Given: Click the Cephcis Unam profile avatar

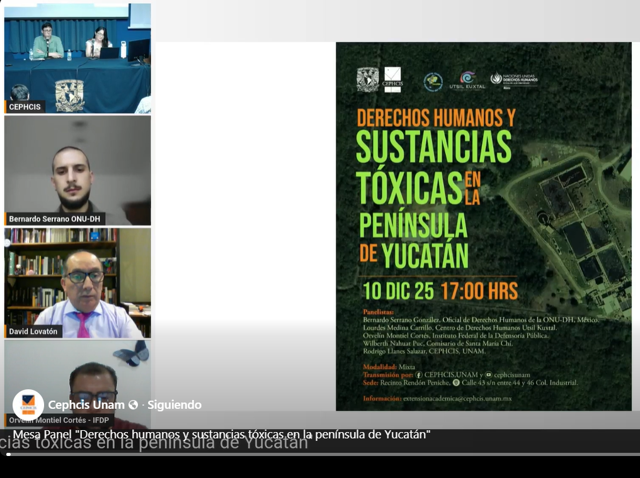Looking at the screenshot, I should coord(28,404).
